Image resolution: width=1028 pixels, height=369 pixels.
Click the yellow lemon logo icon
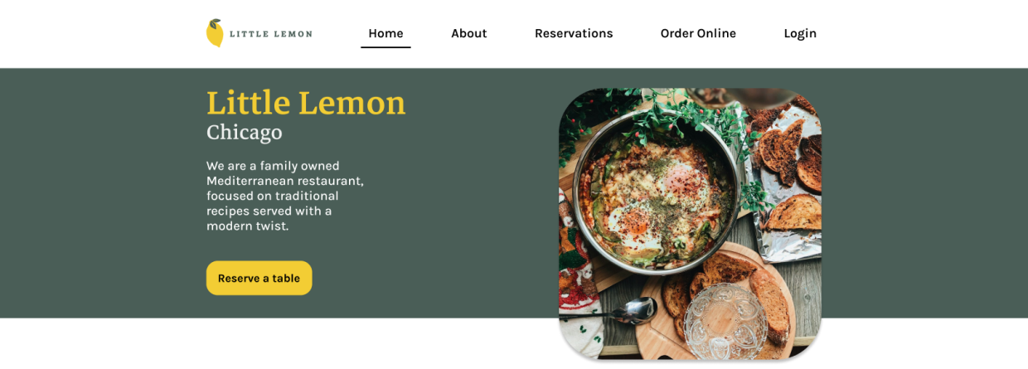coord(215,33)
